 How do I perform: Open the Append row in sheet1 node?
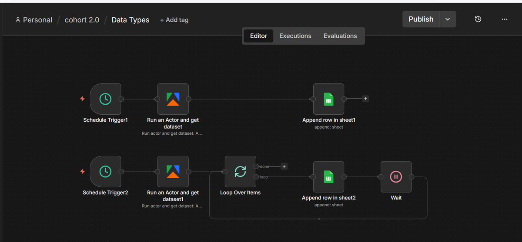point(328,99)
